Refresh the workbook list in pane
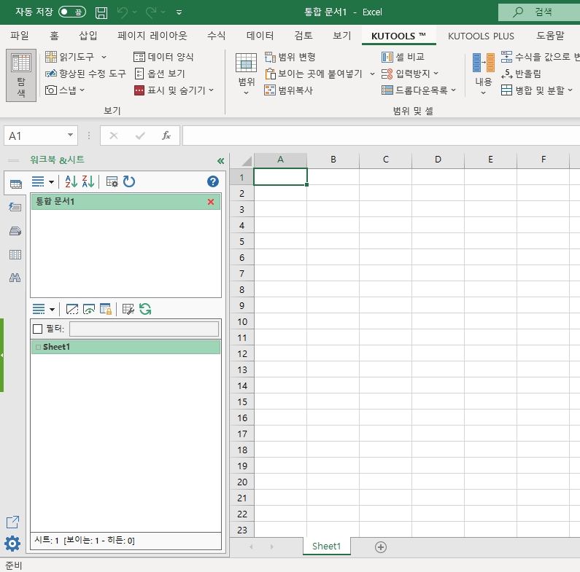Viewport: 580px width, 572px height. (x=129, y=181)
